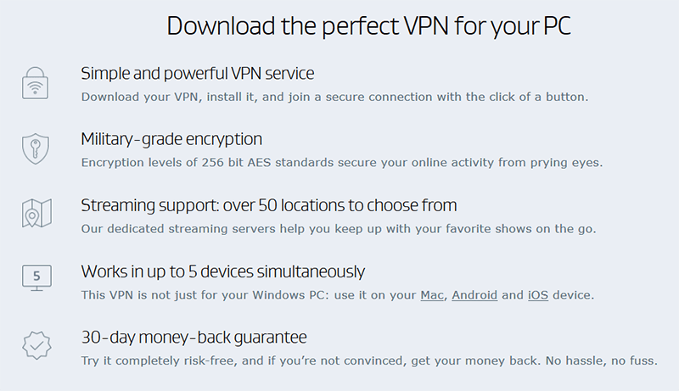This screenshot has width=679, height=391.
Task: Click the 256 bit AES encryption description
Action: [x=342, y=163]
